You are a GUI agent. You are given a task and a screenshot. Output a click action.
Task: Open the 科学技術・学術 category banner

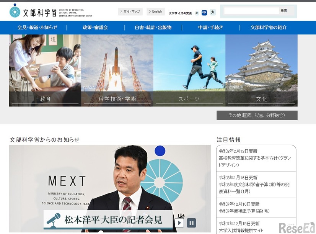click(117, 99)
